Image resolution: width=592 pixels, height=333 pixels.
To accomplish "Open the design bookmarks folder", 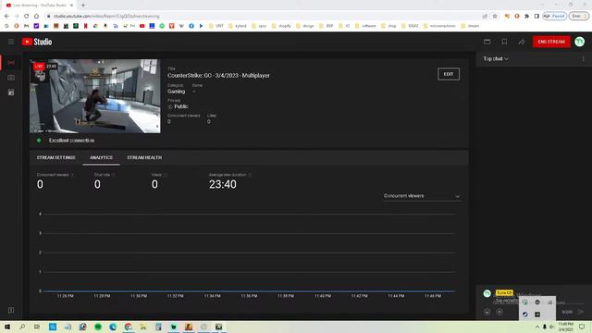I will [x=305, y=26].
